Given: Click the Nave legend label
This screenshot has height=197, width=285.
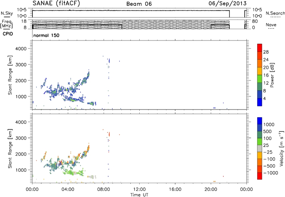Looking at the screenshot, I should tap(271, 25).
